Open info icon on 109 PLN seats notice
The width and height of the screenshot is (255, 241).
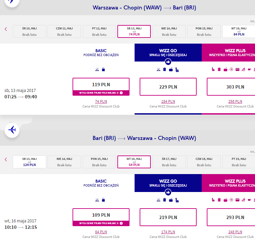click(121, 223)
